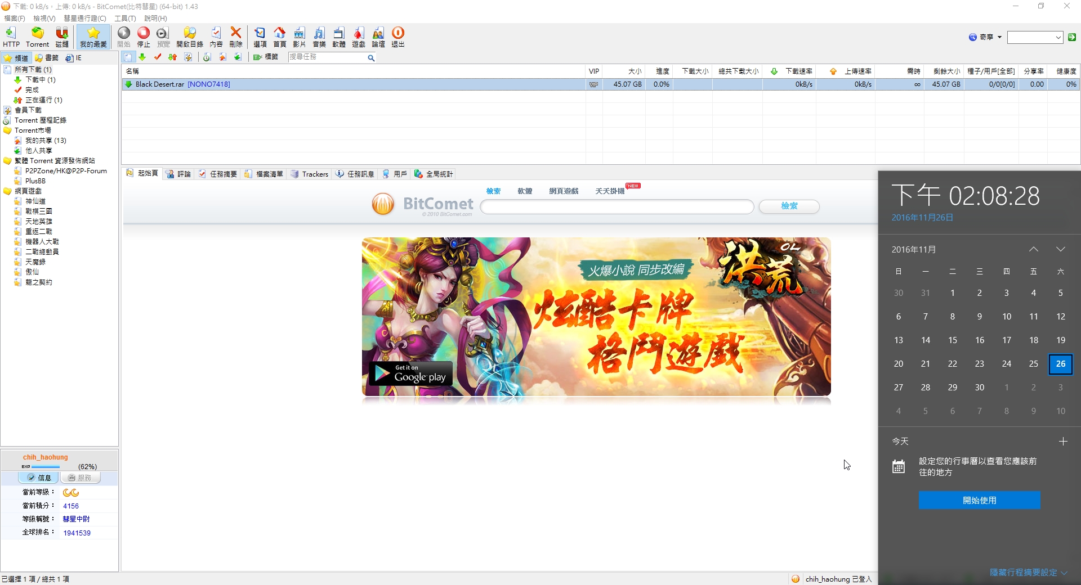Go to previous month in calendar
Image resolution: width=1081 pixels, height=585 pixels.
click(1034, 249)
